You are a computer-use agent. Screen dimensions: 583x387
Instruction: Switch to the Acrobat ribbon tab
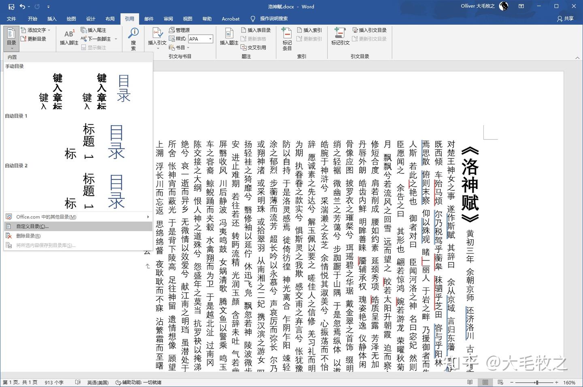point(230,19)
